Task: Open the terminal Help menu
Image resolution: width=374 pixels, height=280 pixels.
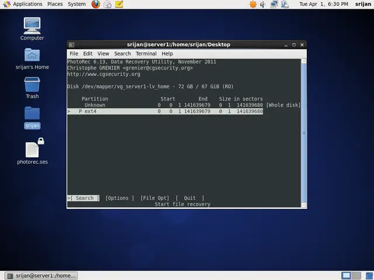Action: pos(167,54)
